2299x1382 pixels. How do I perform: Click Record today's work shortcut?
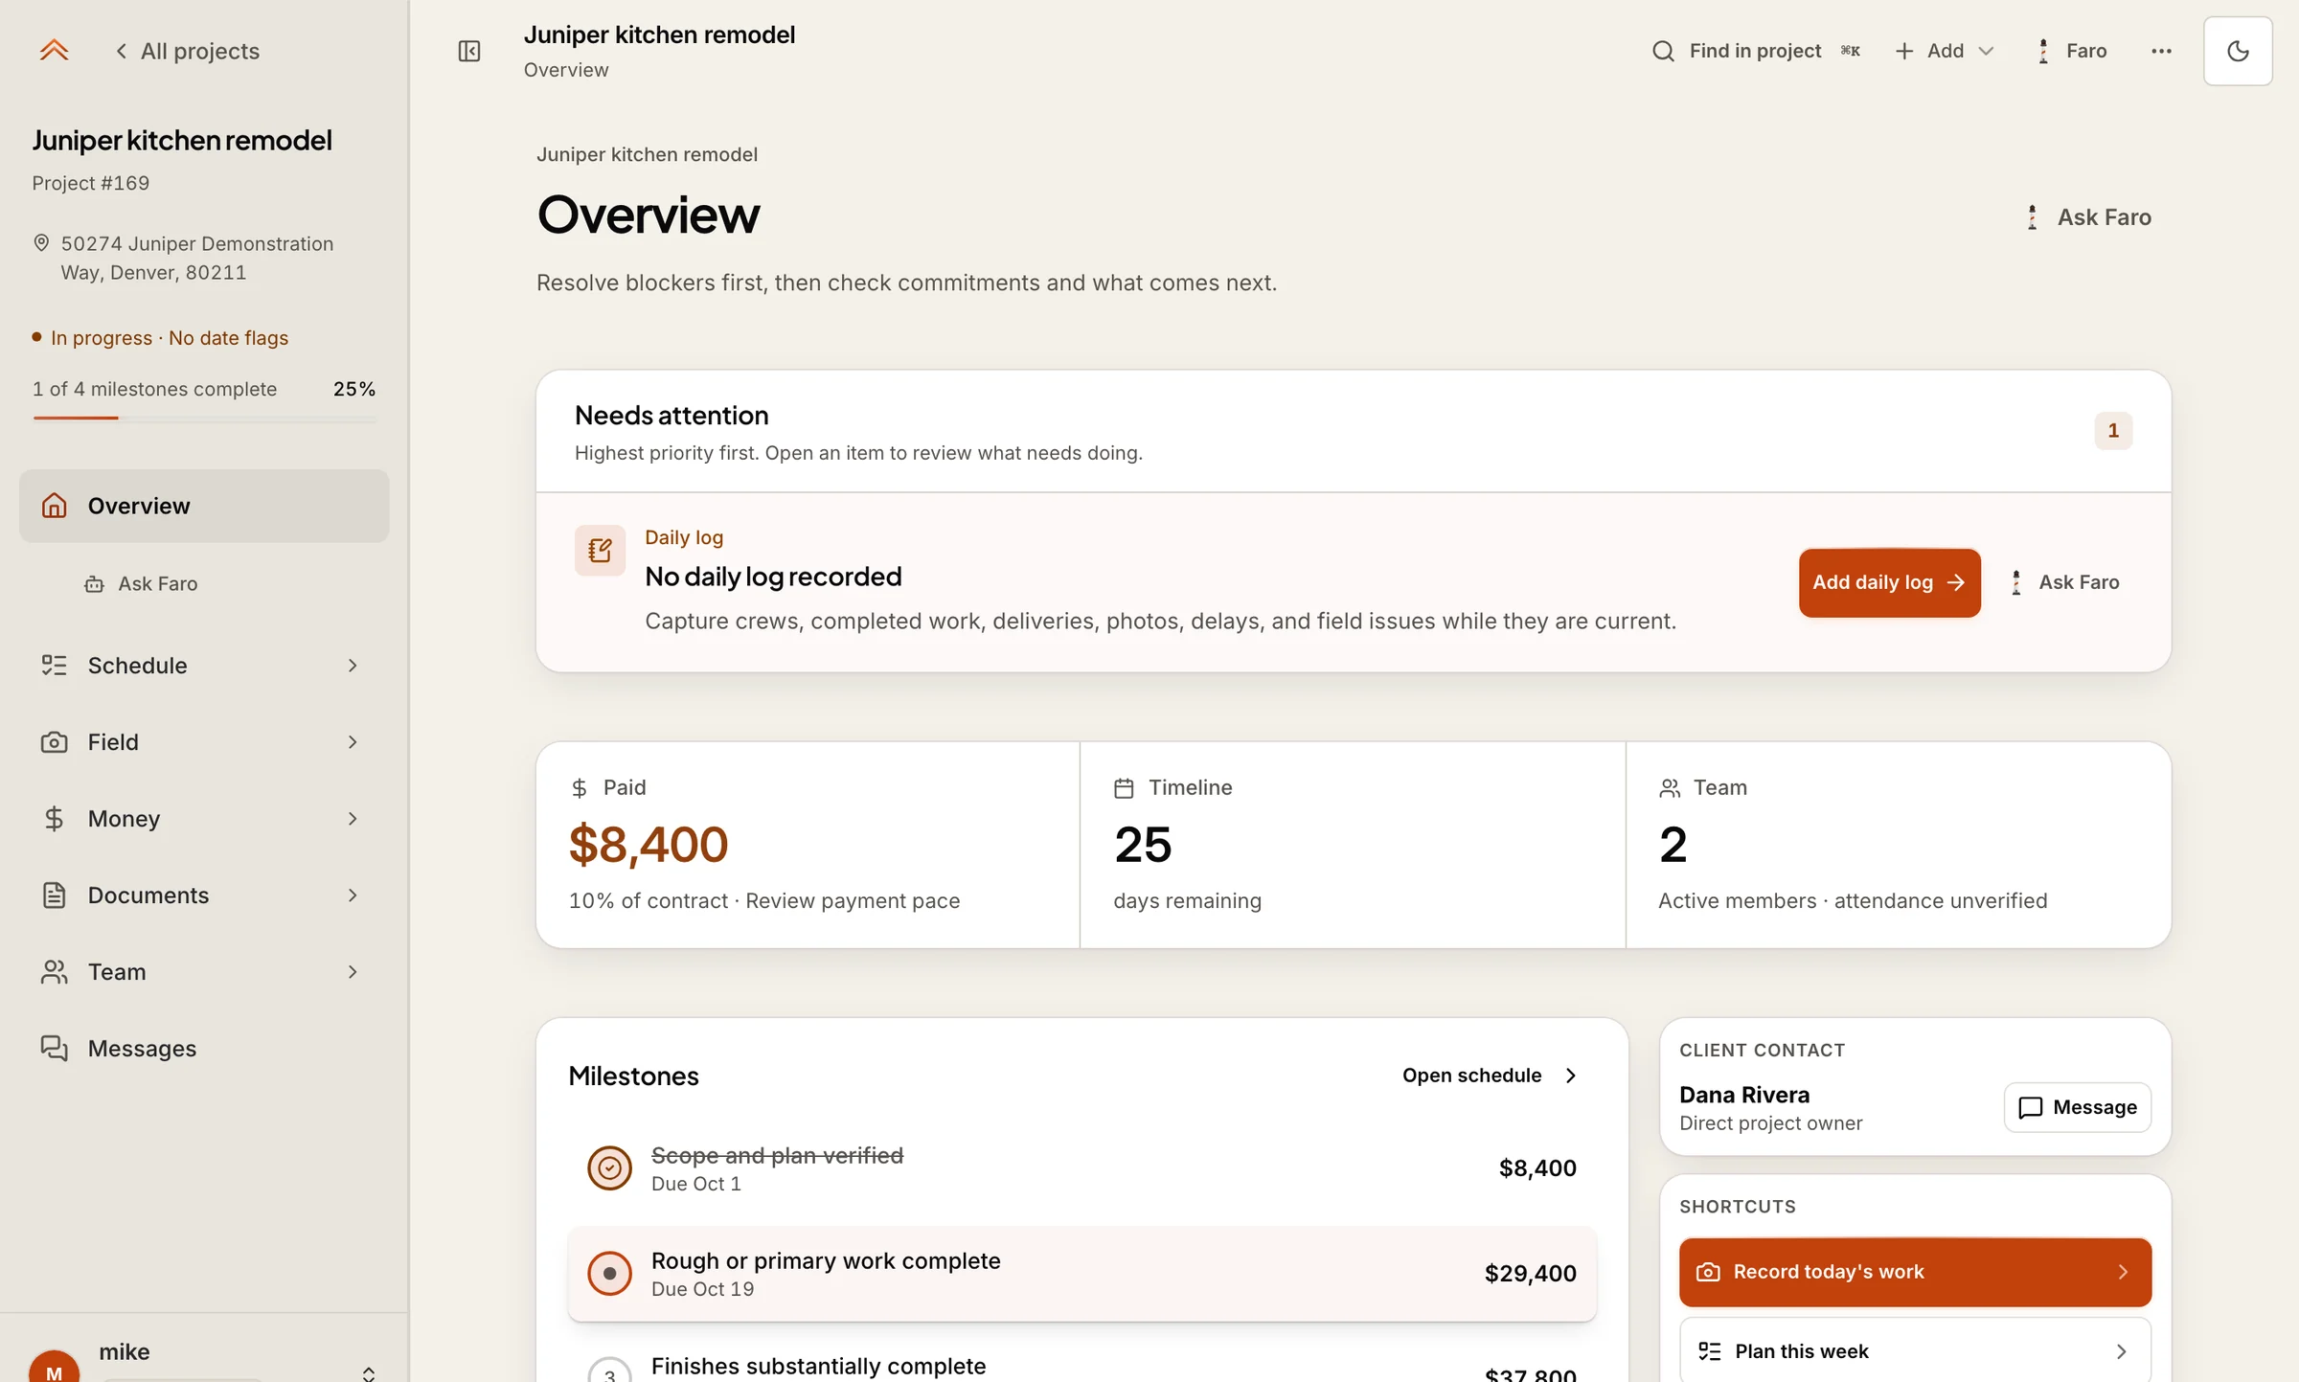[x=1915, y=1272]
